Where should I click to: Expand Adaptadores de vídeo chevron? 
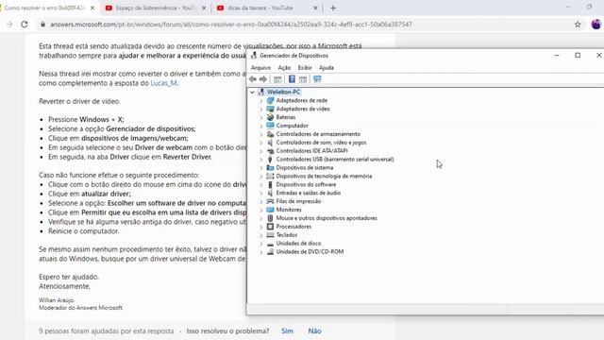point(261,110)
